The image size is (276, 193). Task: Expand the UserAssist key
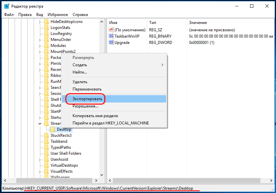click(40, 160)
